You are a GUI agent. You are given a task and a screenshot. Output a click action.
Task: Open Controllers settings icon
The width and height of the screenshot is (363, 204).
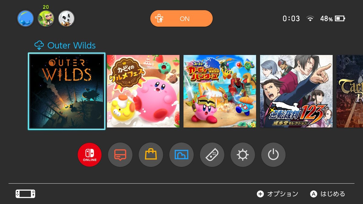pos(212,155)
